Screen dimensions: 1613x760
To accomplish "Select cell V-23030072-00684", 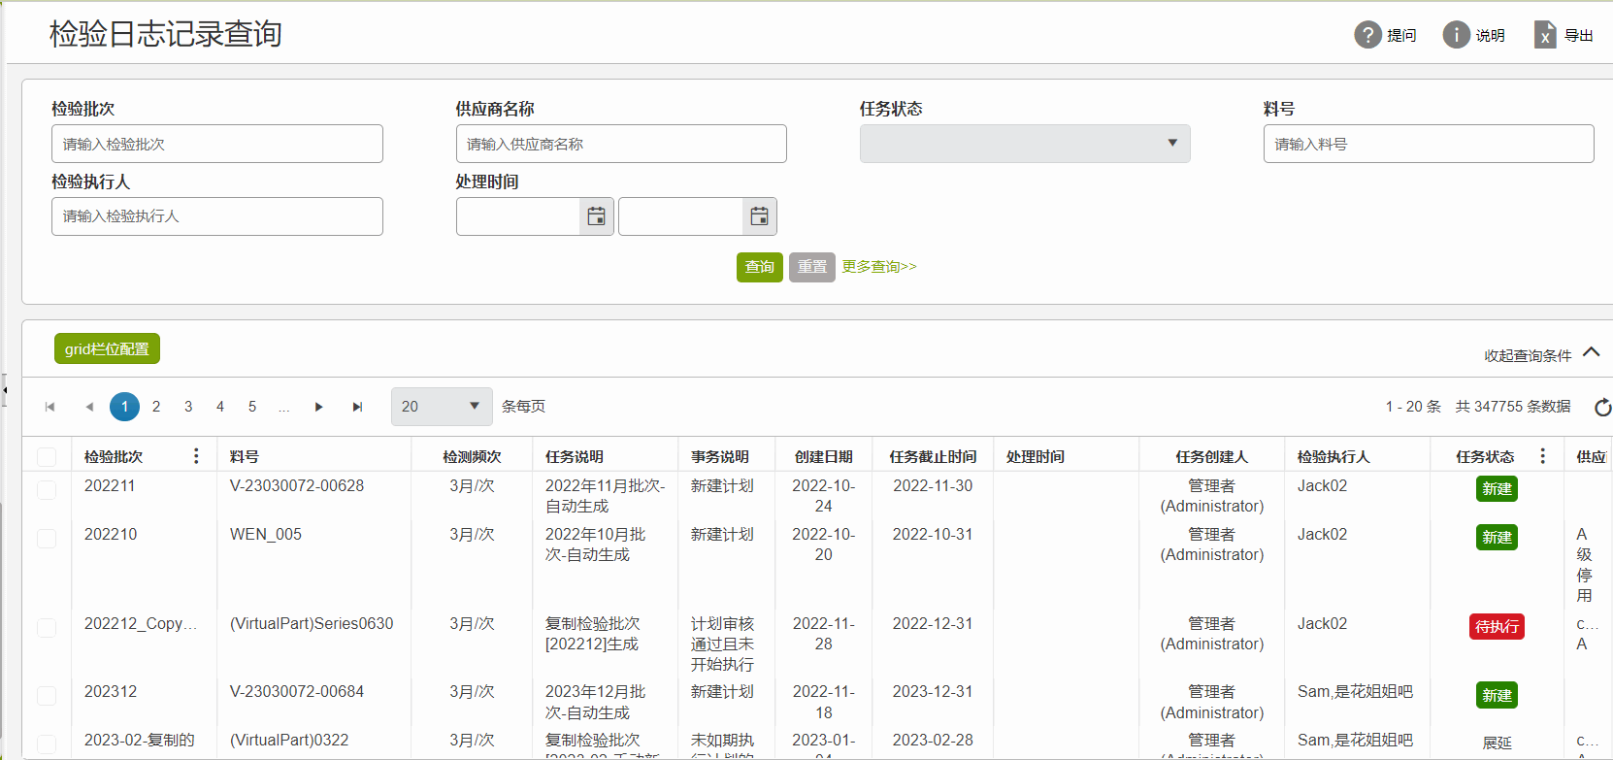I will [x=297, y=691].
